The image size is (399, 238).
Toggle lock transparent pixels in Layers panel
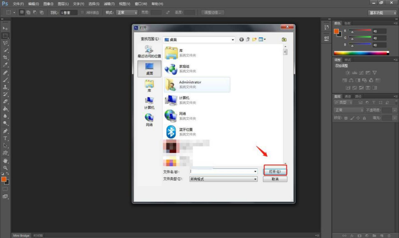point(346,118)
